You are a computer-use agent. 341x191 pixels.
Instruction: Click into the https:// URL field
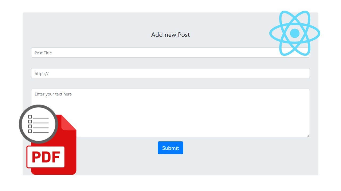pos(170,73)
